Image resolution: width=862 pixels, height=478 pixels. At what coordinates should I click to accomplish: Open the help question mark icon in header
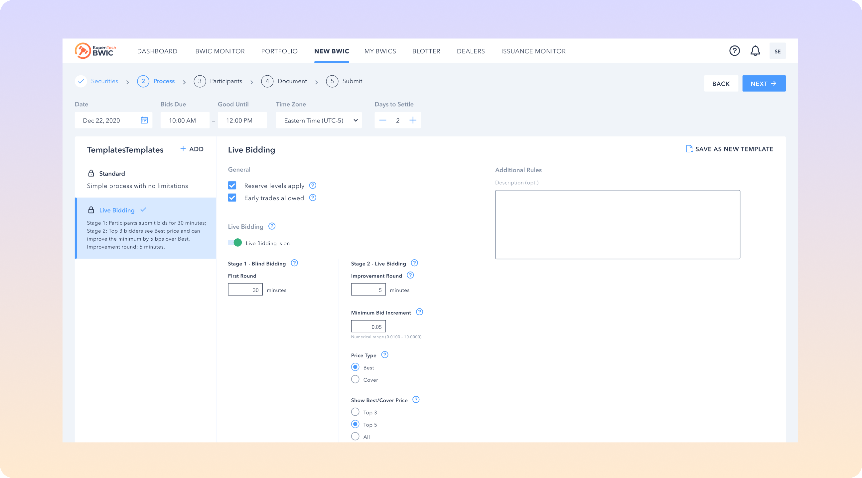[734, 51]
